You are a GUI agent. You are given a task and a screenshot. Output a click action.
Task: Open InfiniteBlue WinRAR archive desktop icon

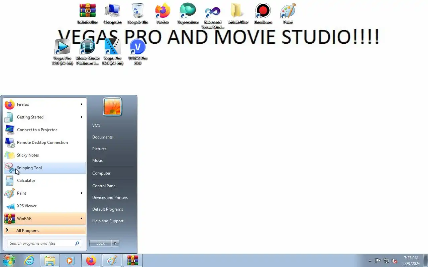[88, 13]
